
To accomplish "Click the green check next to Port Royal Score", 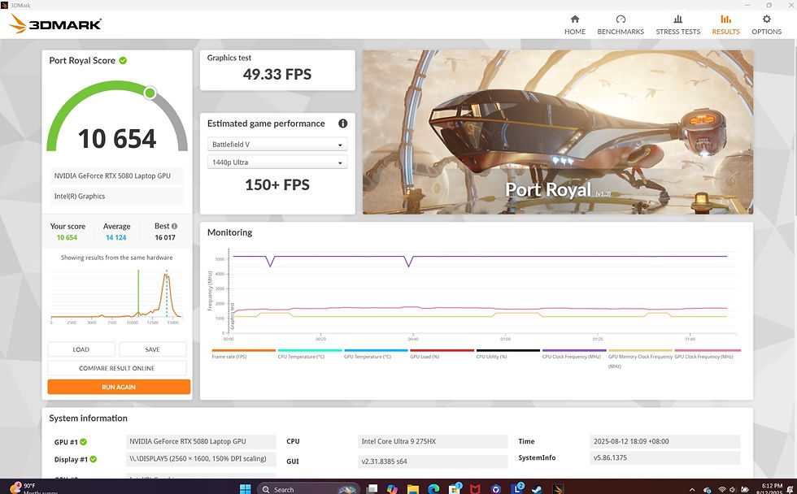I will click(x=123, y=60).
